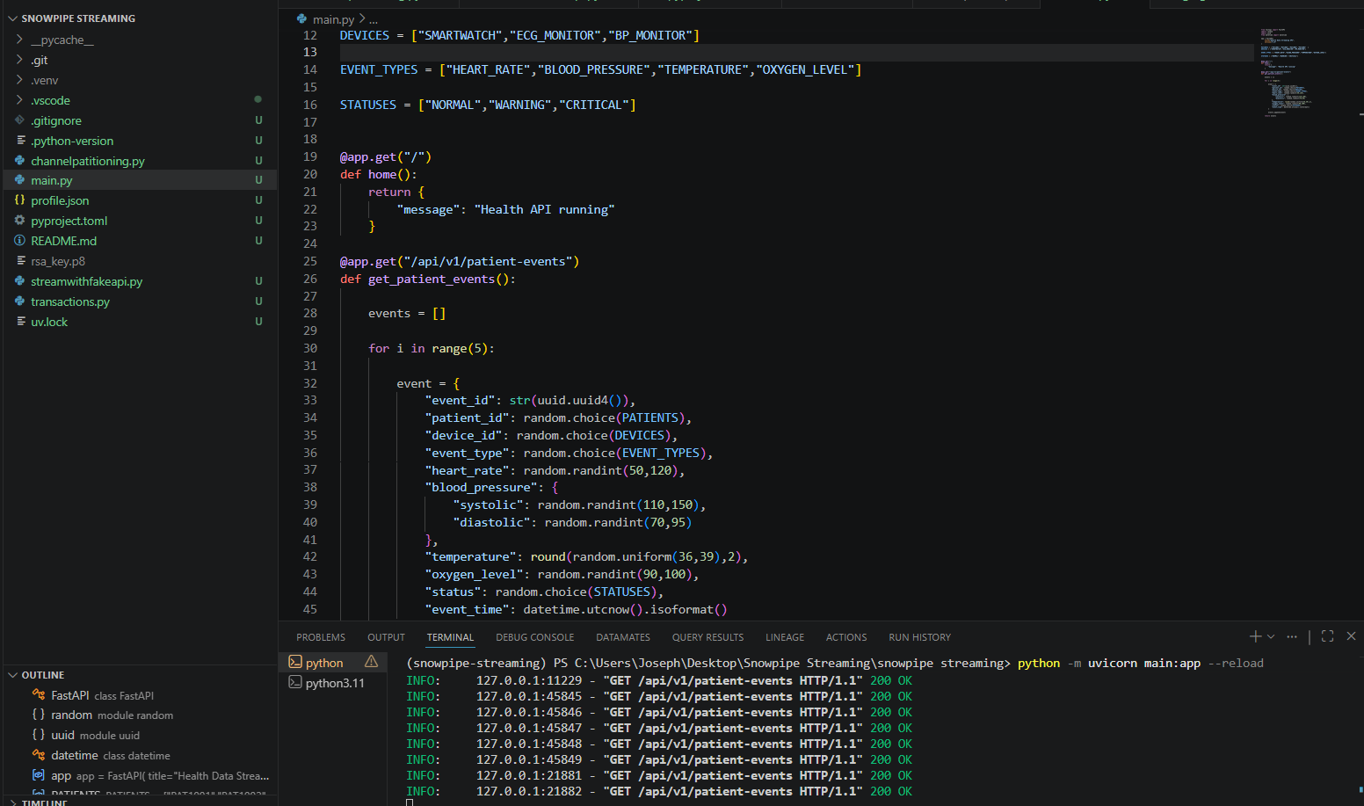Click the warning triangle on python terminal

pyautogui.click(x=372, y=662)
